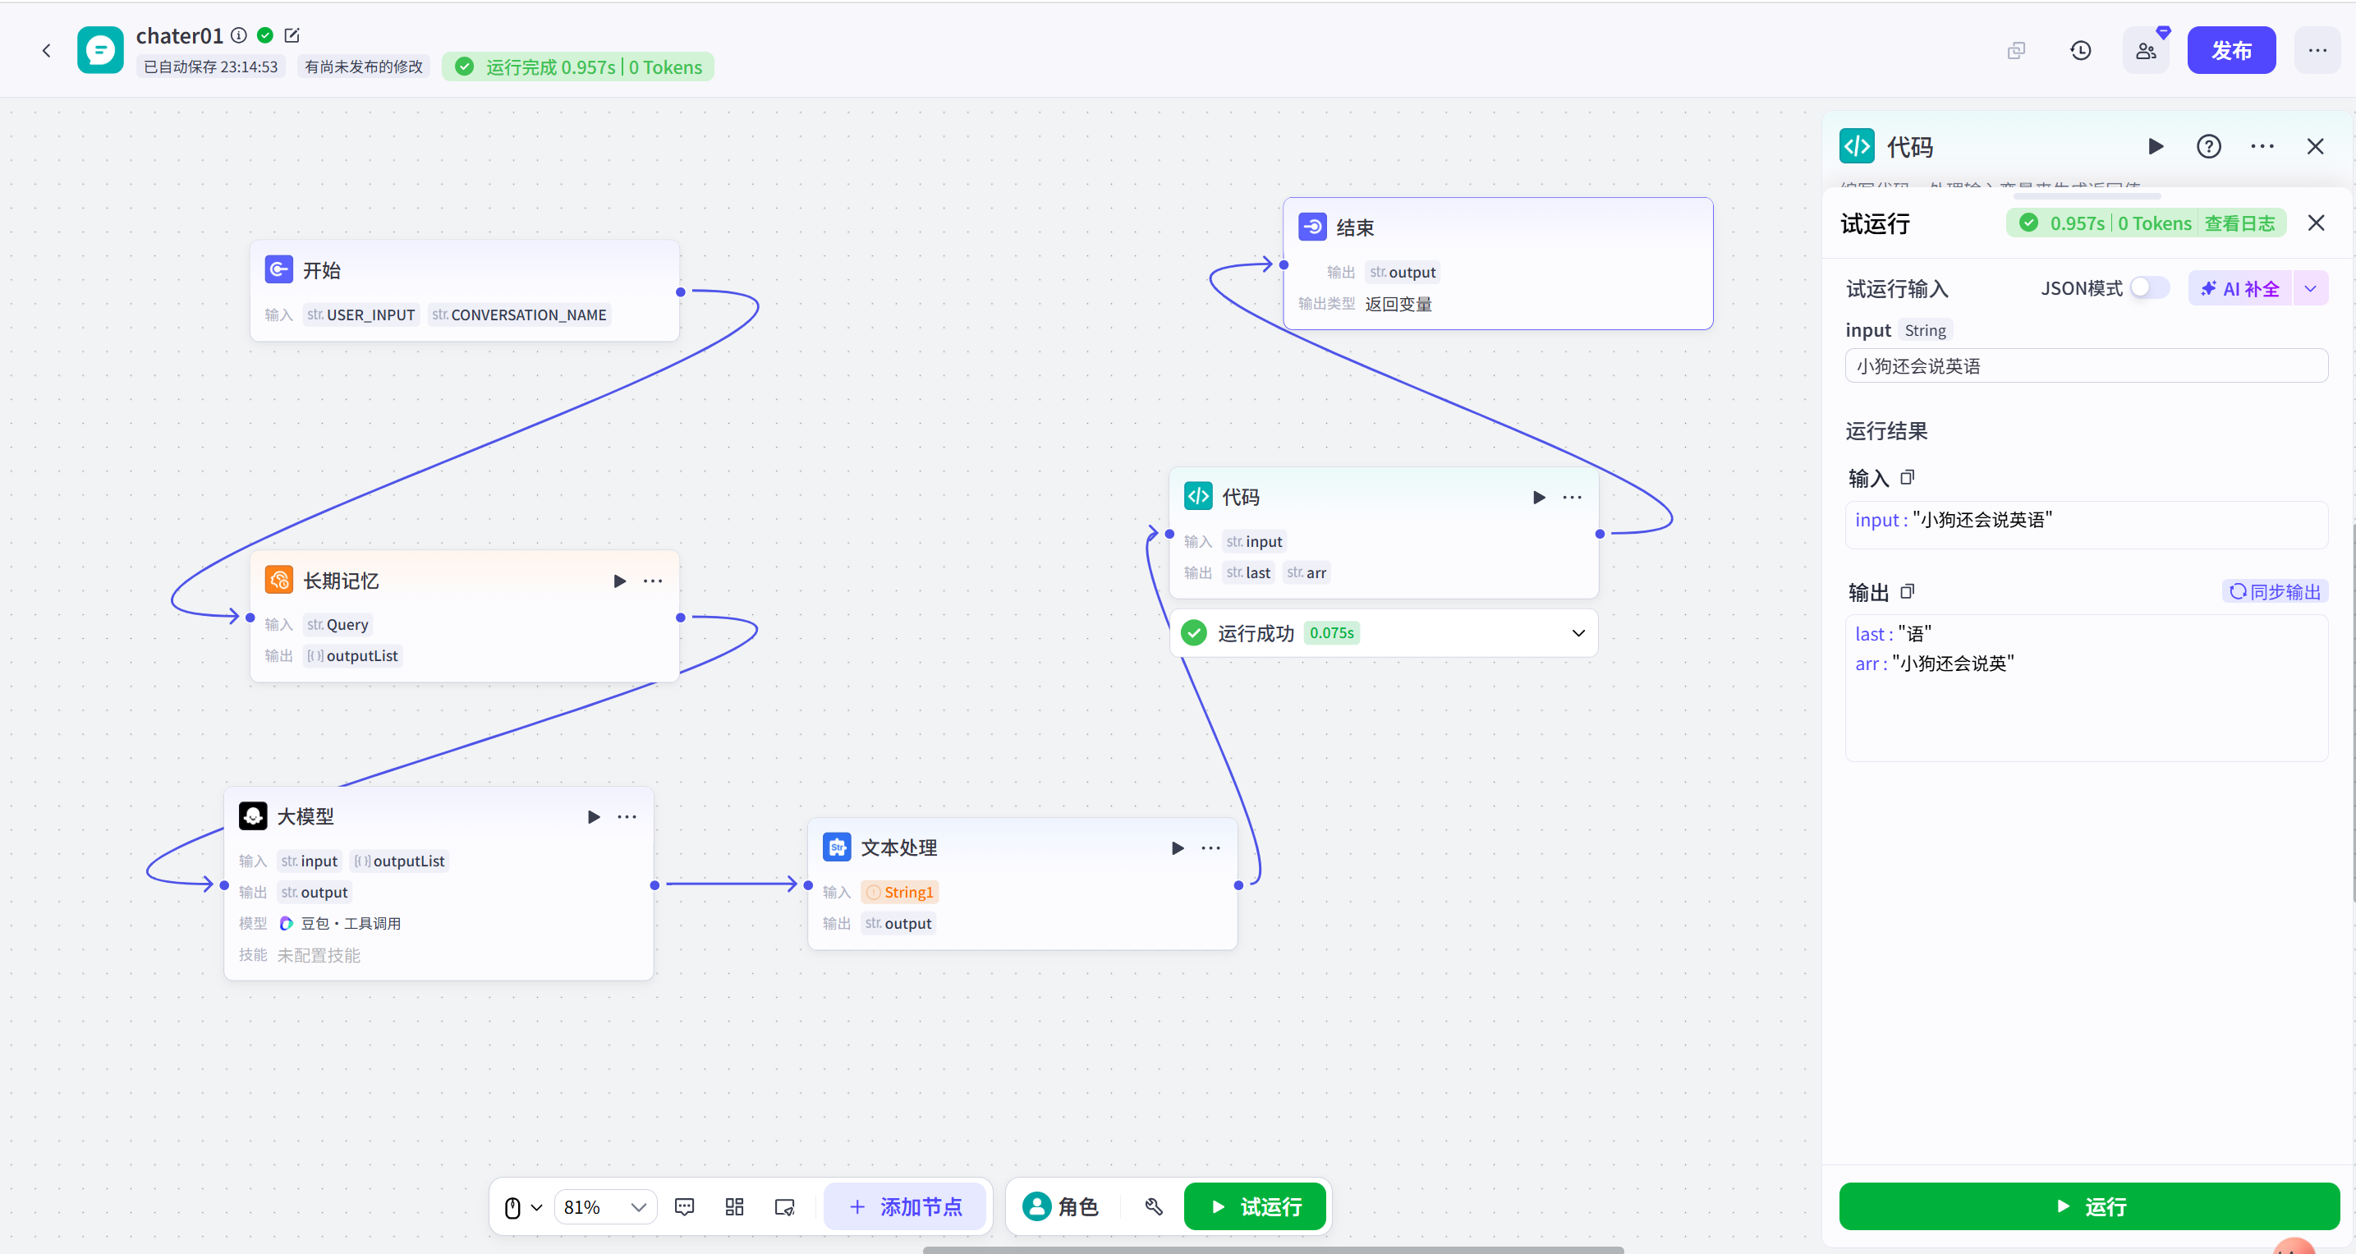Expand the AI 补全 dropdown arrow

click(x=2310, y=289)
